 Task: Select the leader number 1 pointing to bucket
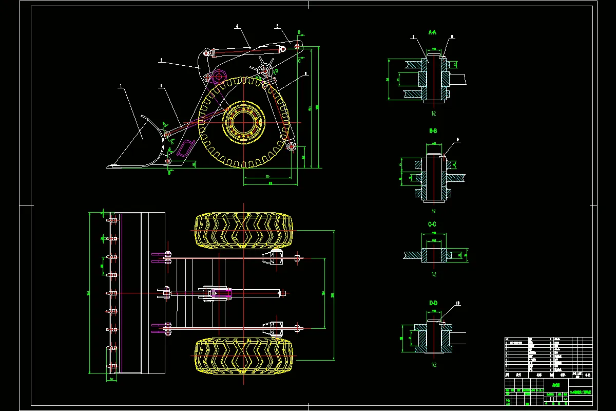click(121, 86)
